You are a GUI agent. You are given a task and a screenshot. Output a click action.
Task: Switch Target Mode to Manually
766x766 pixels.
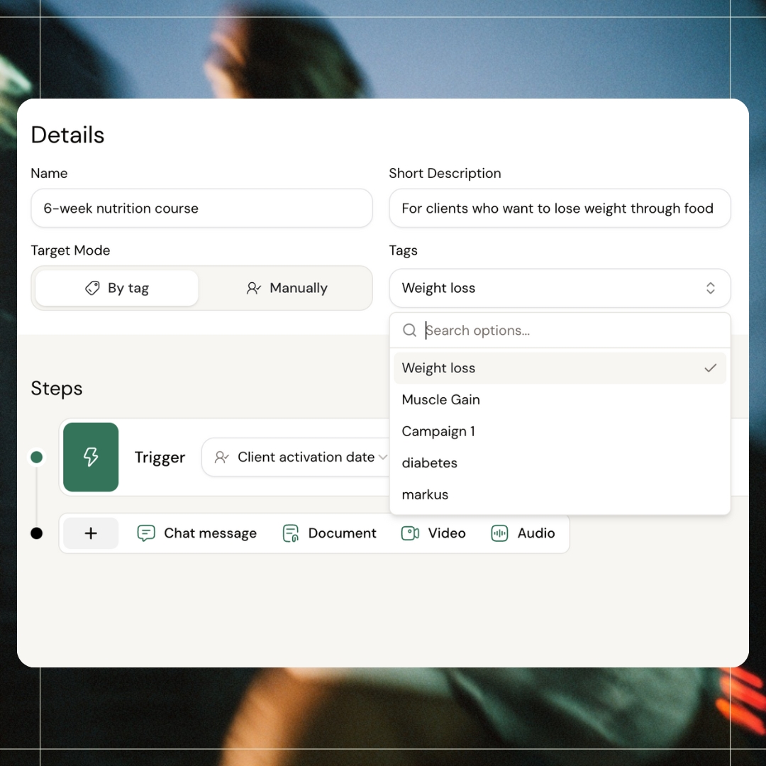(287, 288)
